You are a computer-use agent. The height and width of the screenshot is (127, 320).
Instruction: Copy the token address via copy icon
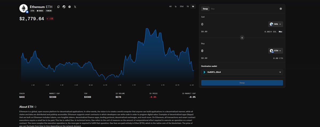click(x=58, y=7)
